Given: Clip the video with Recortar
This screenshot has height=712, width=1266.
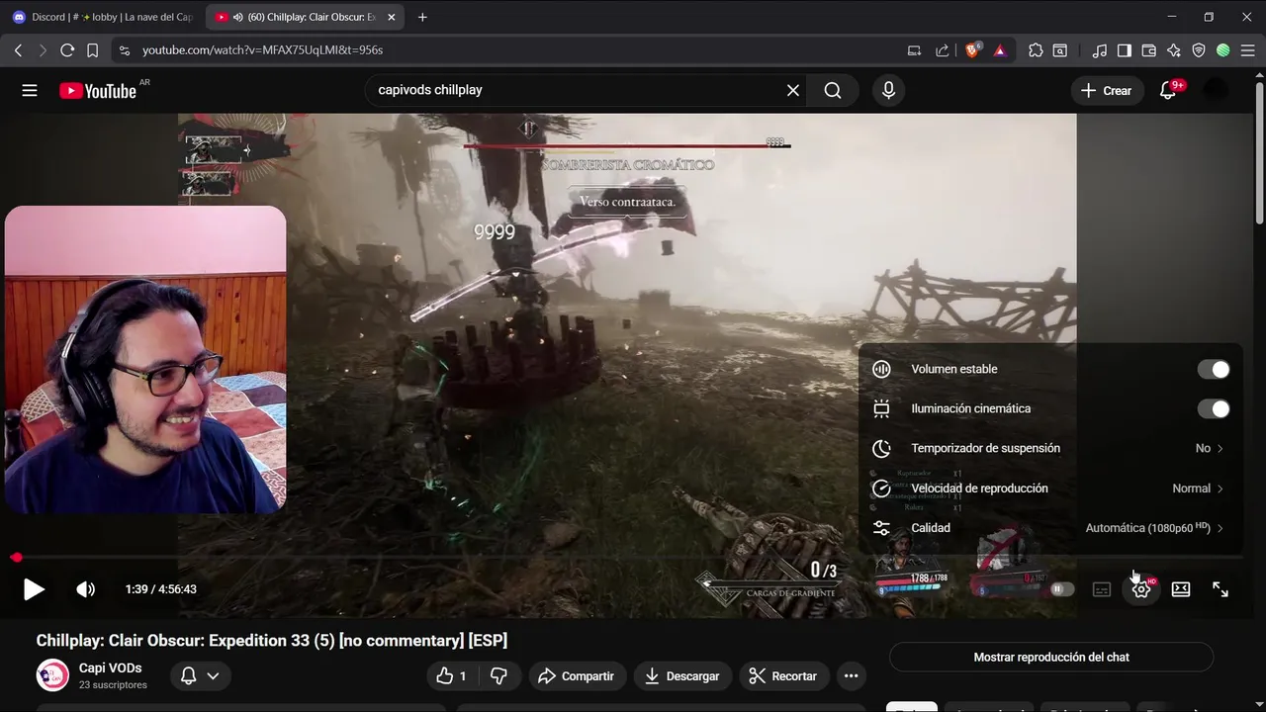Looking at the screenshot, I should pos(783,676).
